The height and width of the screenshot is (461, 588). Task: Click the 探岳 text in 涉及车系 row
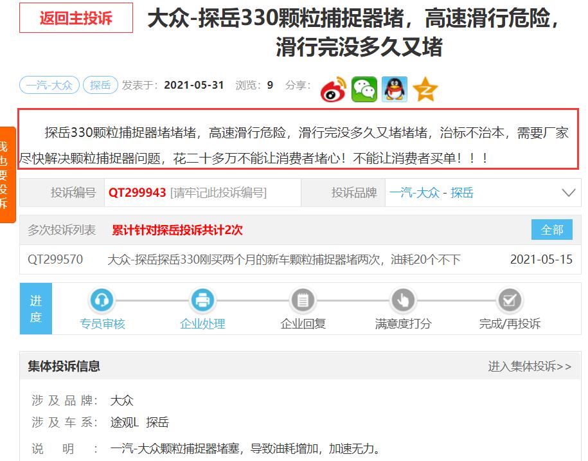pos(157,422)
